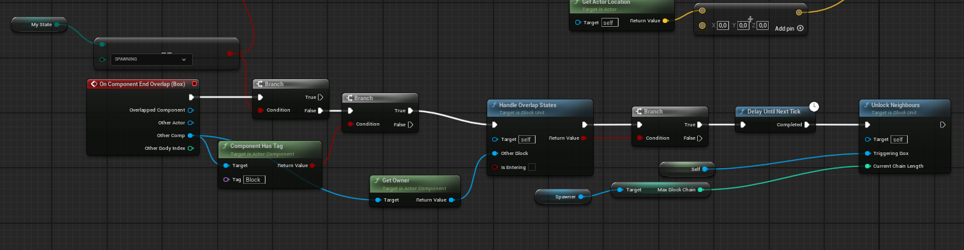This screenshot has height=250, width=964.
Task: Click the Other Comp output pin
Action: (190, 136)
